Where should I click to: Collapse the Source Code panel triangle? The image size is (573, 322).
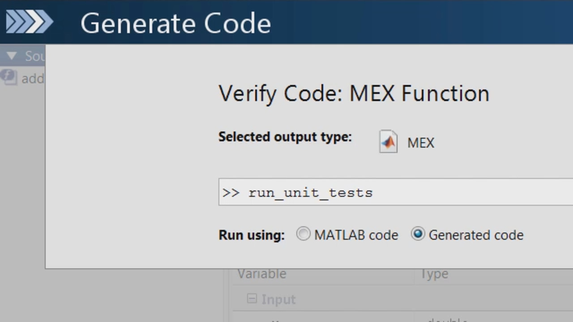pyautogui.click(x=12, y=56)
